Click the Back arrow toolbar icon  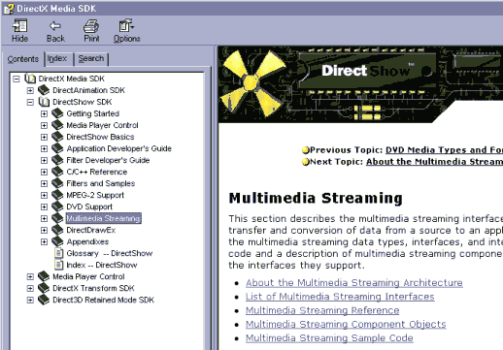(55, 26)
